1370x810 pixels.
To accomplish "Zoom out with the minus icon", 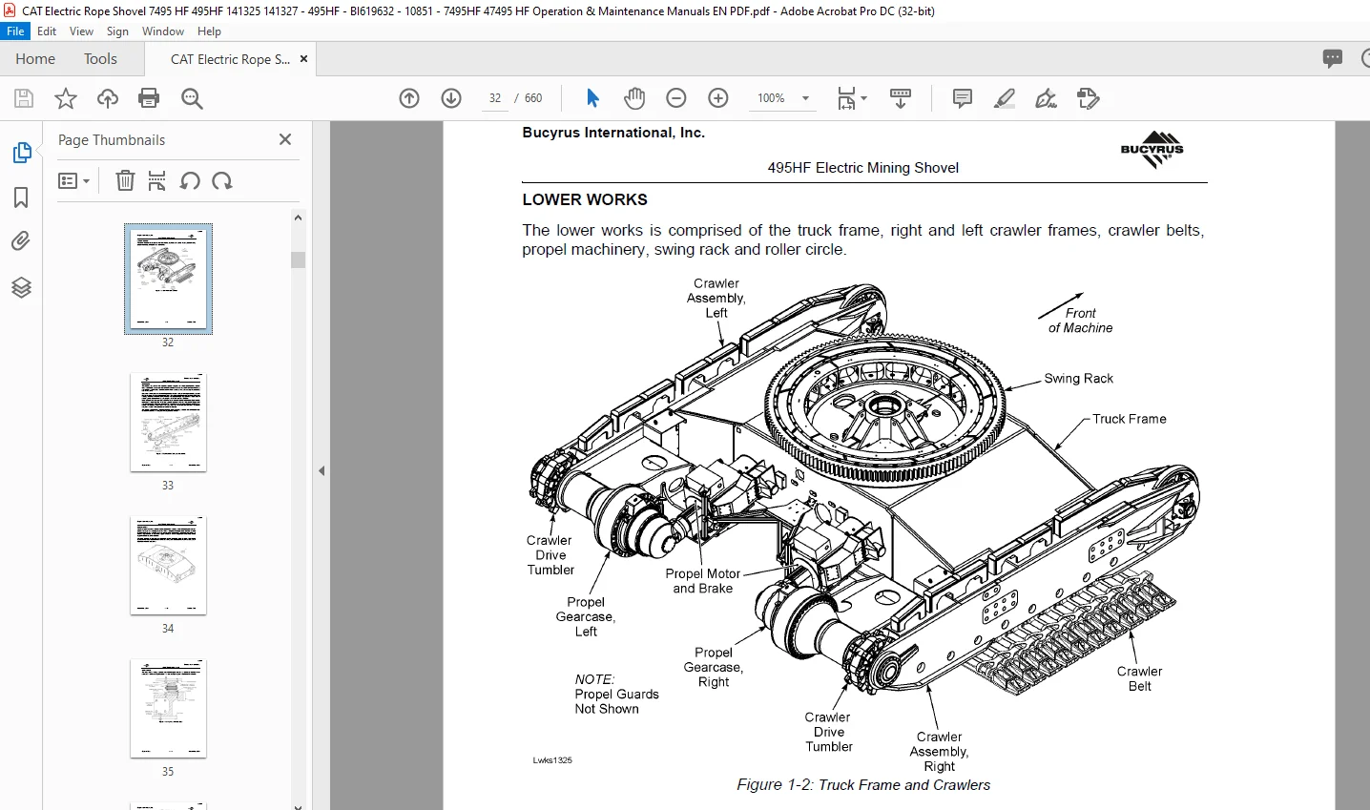I will 676,98.
